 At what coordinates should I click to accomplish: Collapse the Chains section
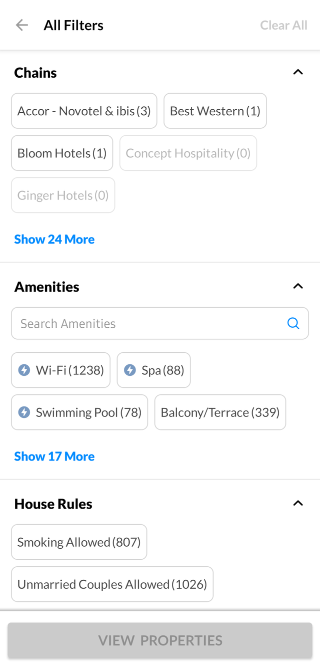[298, 72]
